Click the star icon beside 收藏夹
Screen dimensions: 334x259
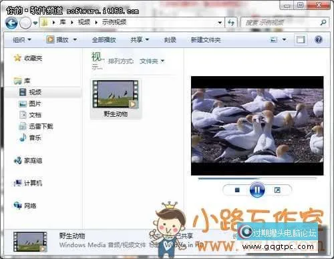click(x=17, y=58)
